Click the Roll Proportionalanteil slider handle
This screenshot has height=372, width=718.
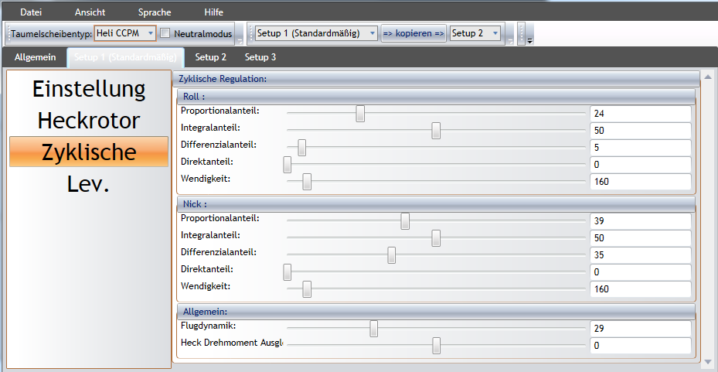pos(360,114)
